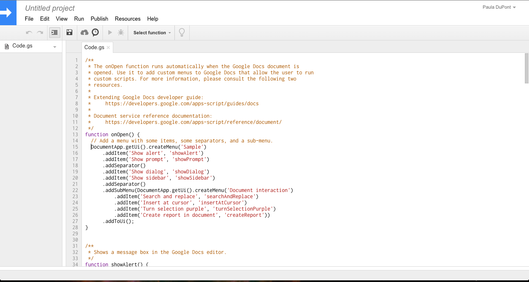Rename the Untitled project title
529x282 pixels.
[x=50, y=8]
